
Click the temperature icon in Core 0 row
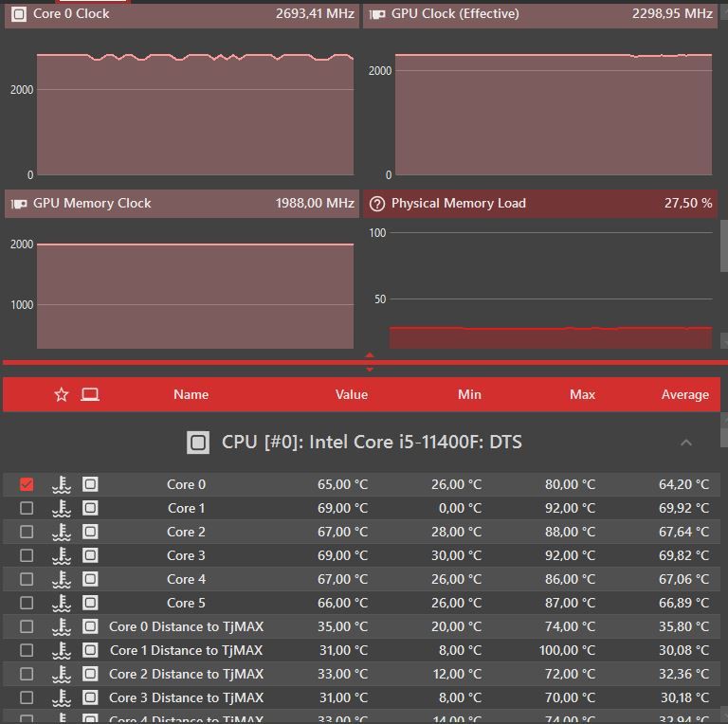tap(62, 484)
